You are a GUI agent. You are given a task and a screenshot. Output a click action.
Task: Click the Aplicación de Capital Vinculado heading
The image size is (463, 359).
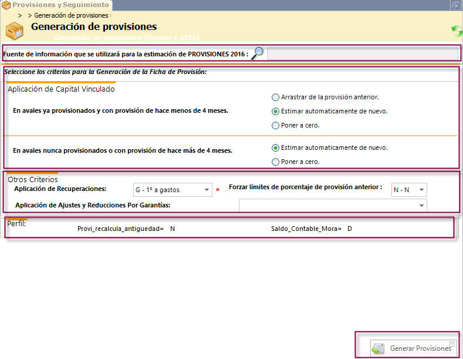point(61,89)
